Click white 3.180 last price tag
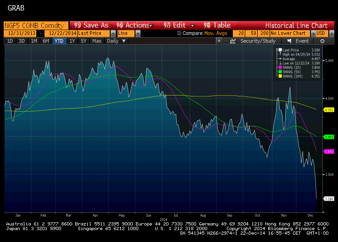Screen dimensions: 338x242 click(x=329, y=199)
